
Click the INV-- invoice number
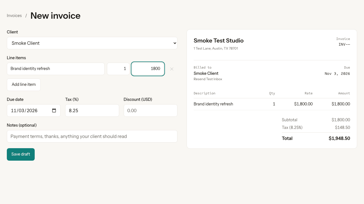344,44
